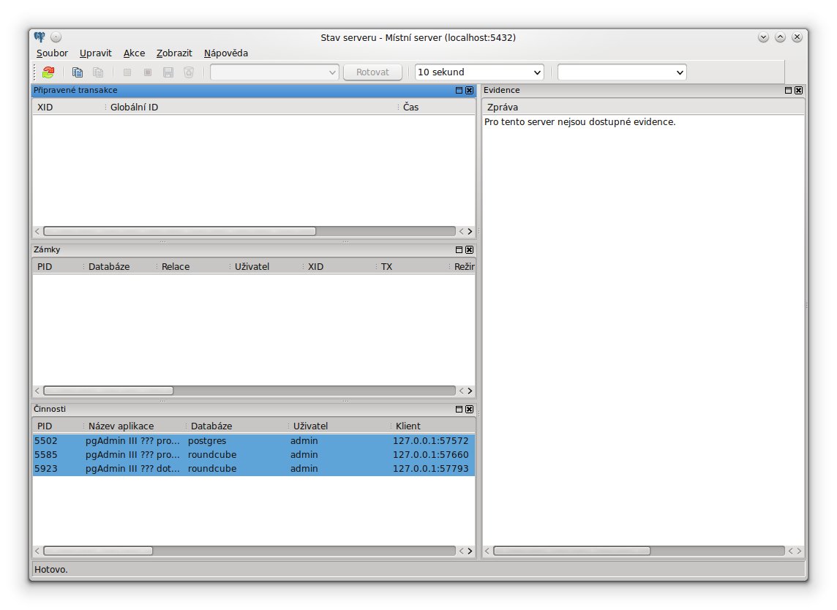
Task: Minimize the Stav serveru window
Action: (x=763, y=37)
